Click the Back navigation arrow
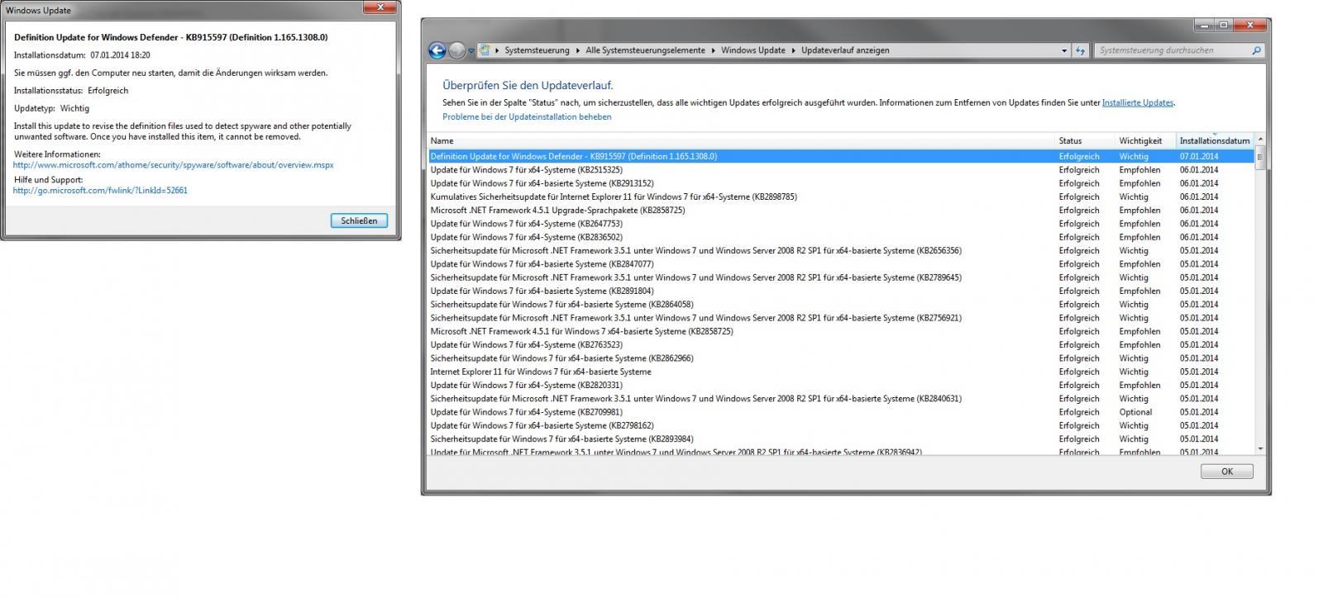Viewport: 1323px width, 597px height. [x=437, y=50]
